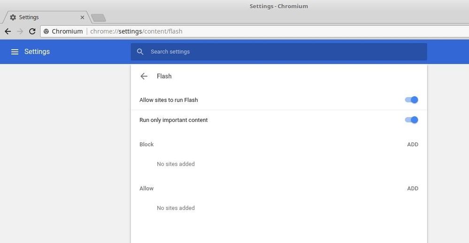Viewport: 469px width, 243px height.
Task: Click the Settings header title
Action: [x=37, y=52]
